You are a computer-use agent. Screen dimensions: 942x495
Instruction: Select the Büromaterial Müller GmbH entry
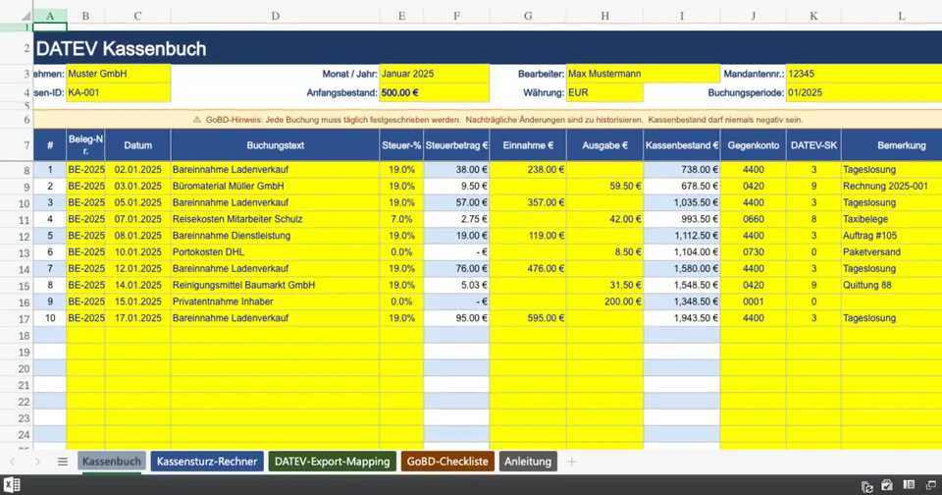coord(275,187)
